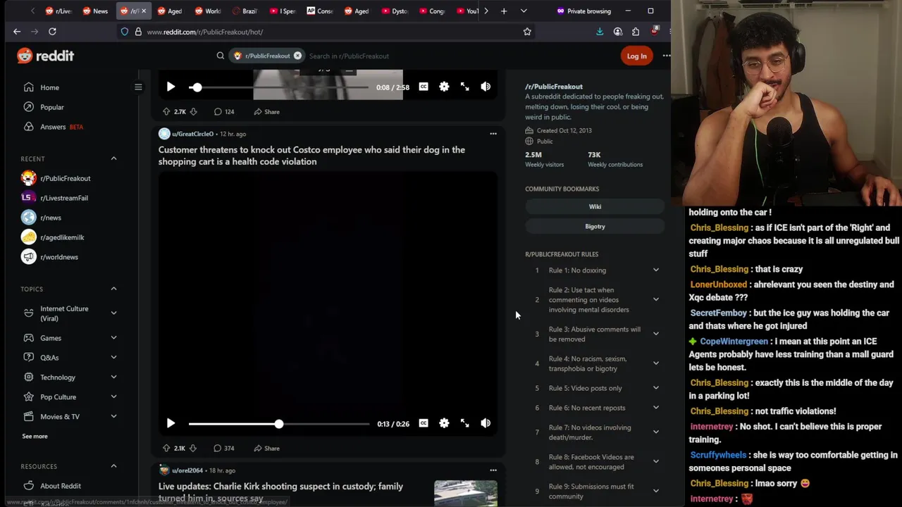This screenshot has width=902, height=507.
Task: Switch to the News browser tab
Action: tap(95, 11)
